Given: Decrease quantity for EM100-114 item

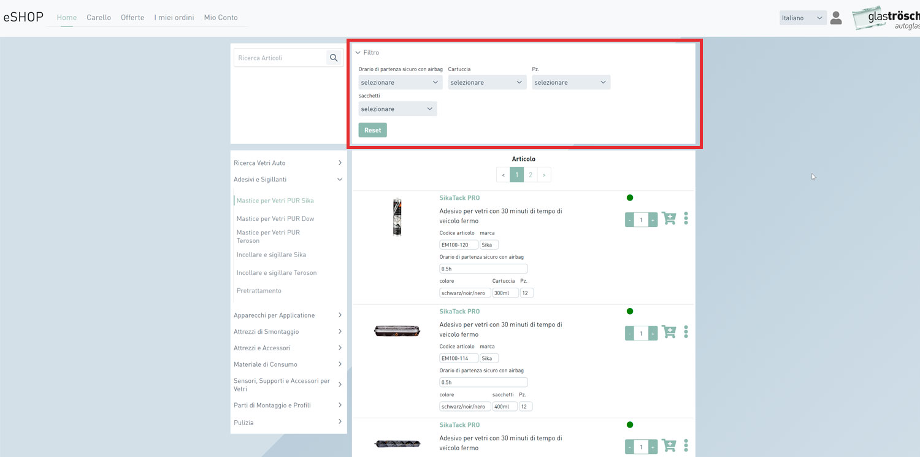Looking at the screenshot, I should pos(630,333).
